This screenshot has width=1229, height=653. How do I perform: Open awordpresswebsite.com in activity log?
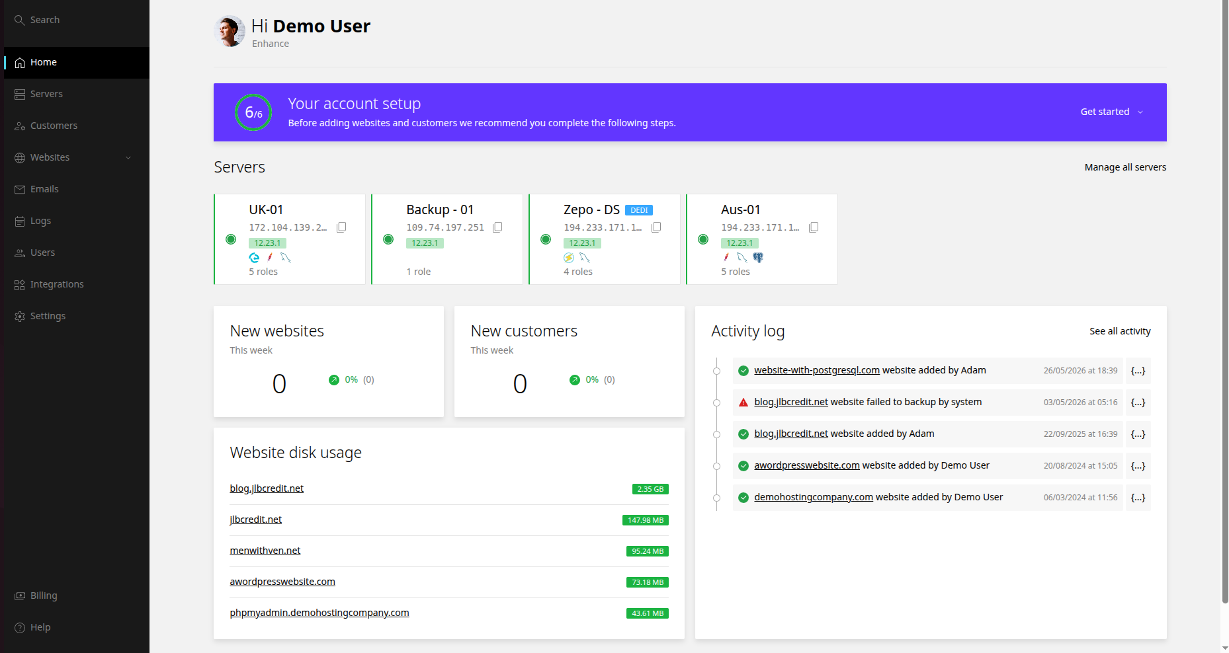[x=807, y=465]
